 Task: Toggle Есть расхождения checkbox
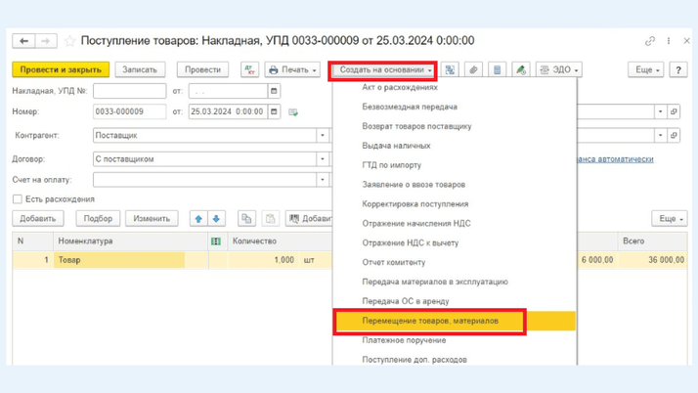point(18,199)
